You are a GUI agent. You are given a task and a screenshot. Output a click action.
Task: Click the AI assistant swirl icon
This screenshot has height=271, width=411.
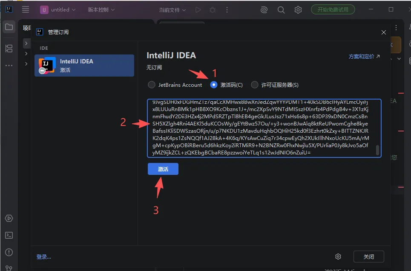coord(264,10)
